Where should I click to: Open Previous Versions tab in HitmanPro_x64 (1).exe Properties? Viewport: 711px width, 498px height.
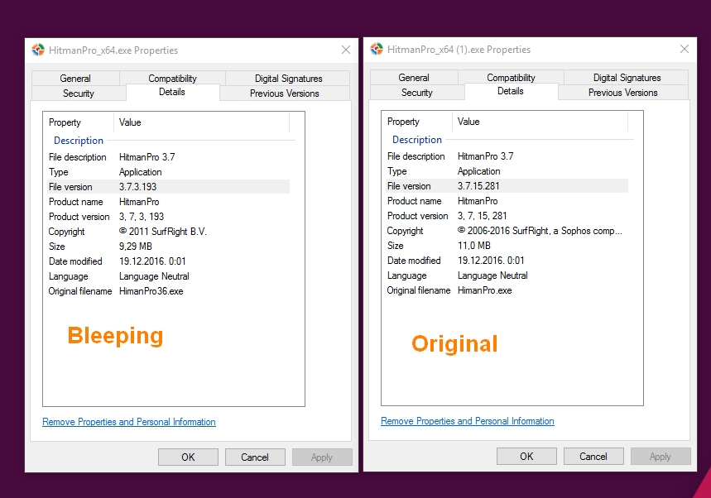click(x=622, y=93)
